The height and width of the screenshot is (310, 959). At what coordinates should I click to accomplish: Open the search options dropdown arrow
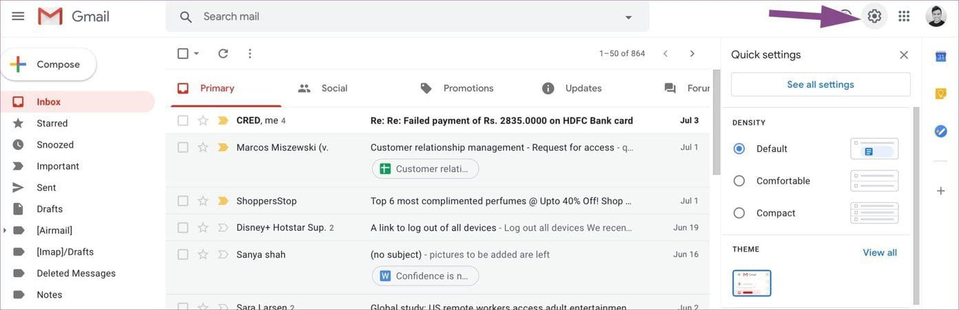(x=628, y=17)
